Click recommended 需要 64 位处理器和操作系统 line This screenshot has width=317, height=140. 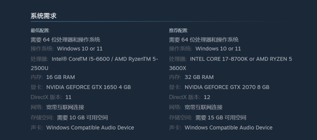coord(204,40)
